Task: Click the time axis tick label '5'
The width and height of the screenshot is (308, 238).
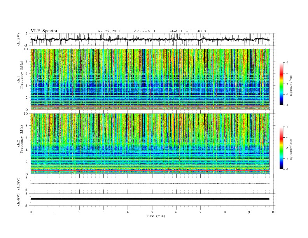Action: (x=152, y=212)
